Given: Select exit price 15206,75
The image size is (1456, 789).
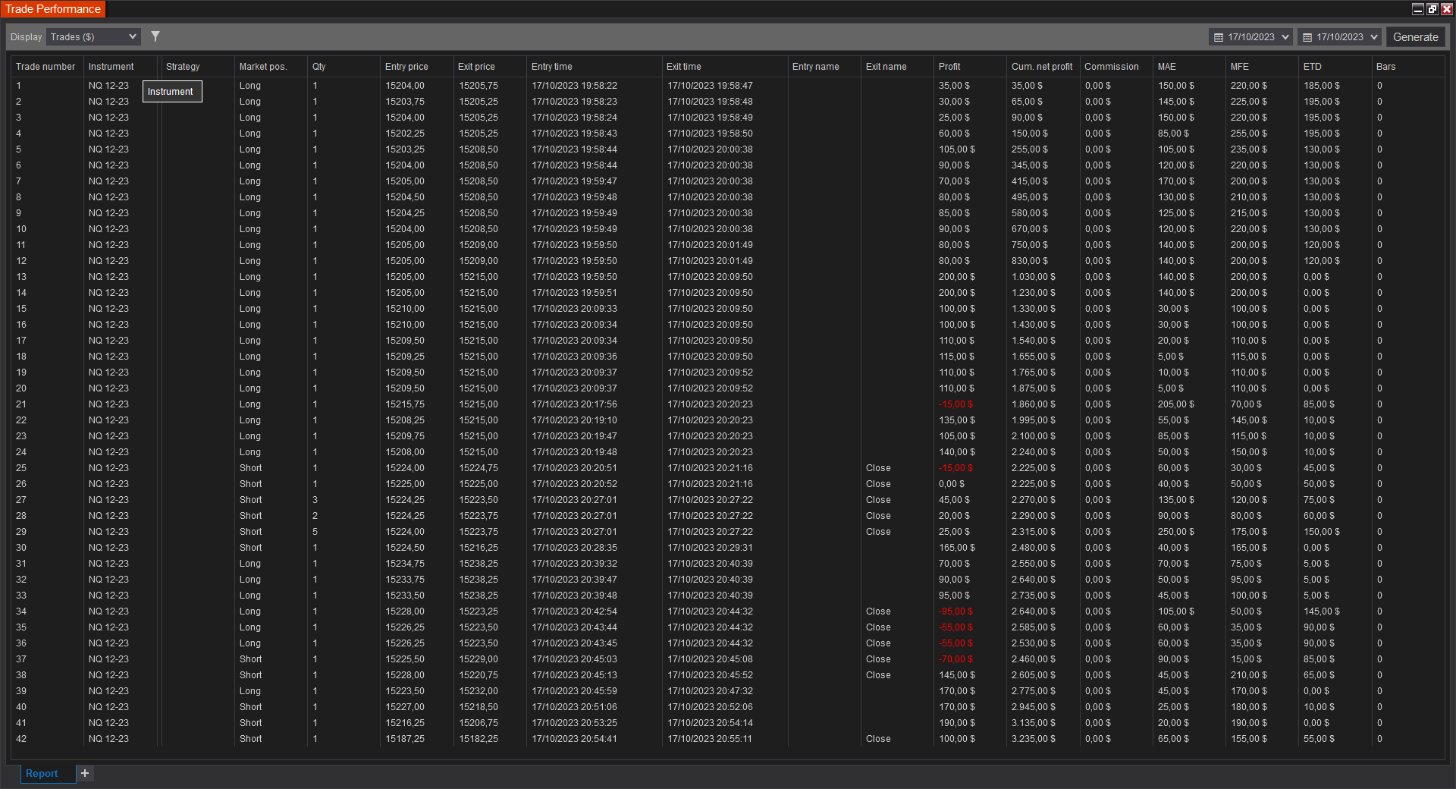Looking at the screenshot, I should click(x=479, y=723).
